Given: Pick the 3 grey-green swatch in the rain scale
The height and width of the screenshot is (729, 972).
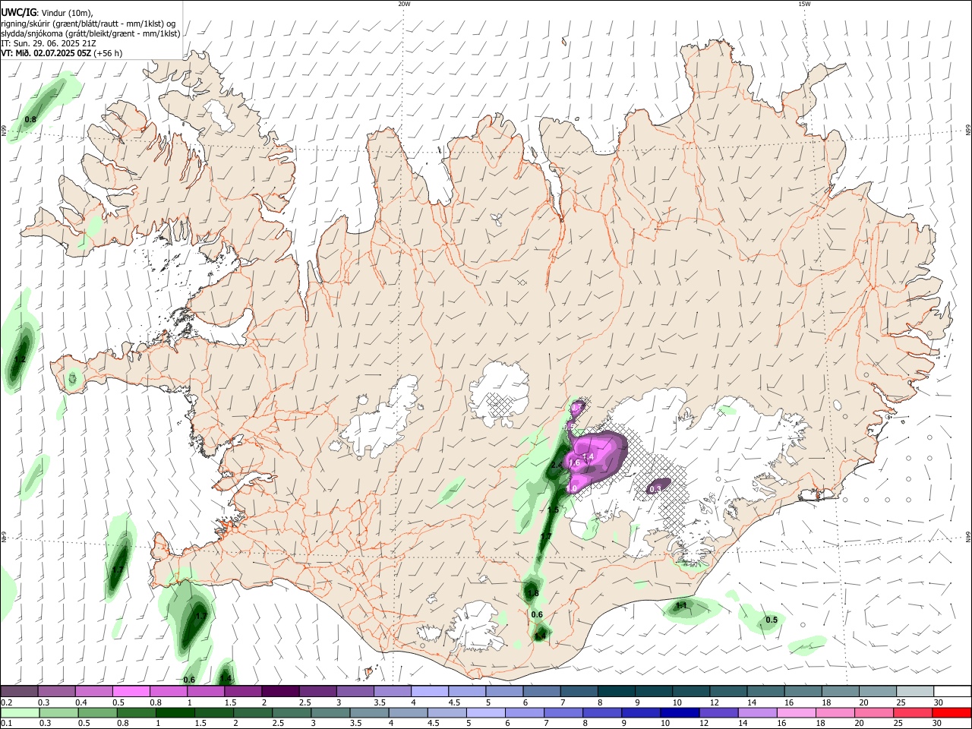Looking at the screenshot, I should click(330, 712).
